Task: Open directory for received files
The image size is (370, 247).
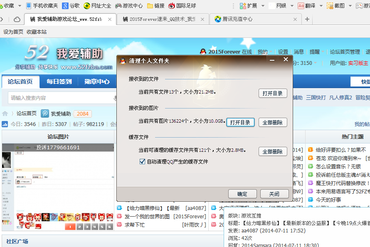Action: click(273, 94)
